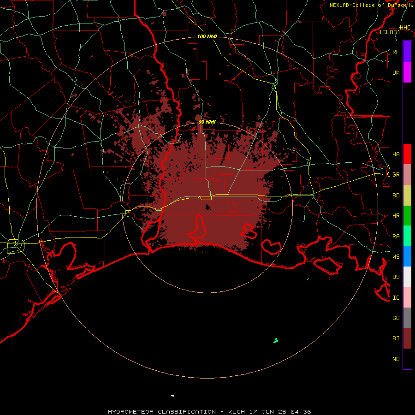Click the RA mint green color swatch
Image resolution: width=415 pixels, height=415 pixels.
(407, 236)
